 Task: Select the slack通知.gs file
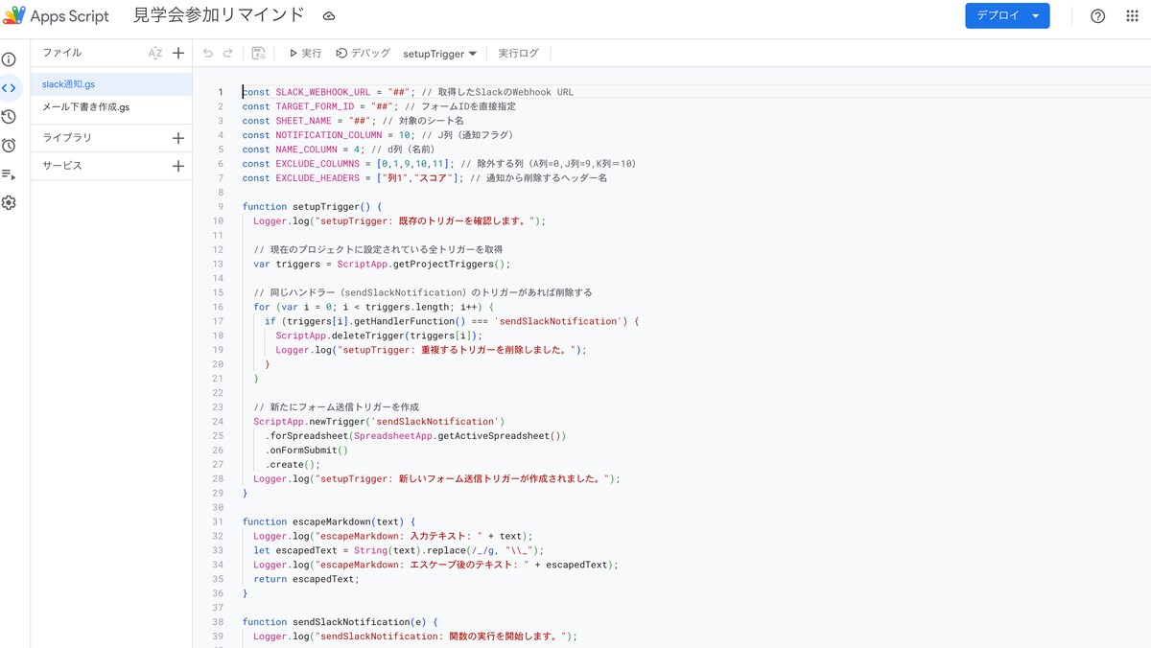[x=111, y=84]
